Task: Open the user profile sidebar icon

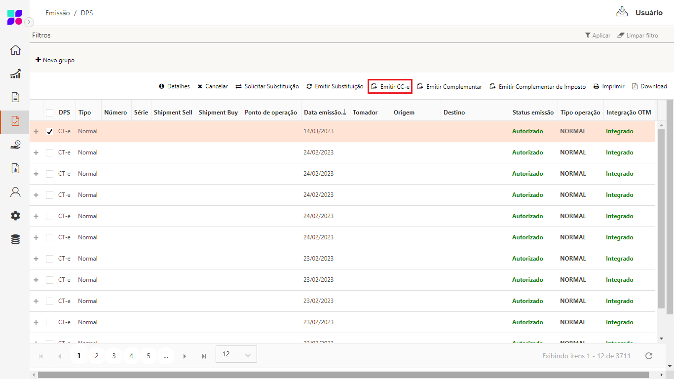Action: (x=15, y=192)
